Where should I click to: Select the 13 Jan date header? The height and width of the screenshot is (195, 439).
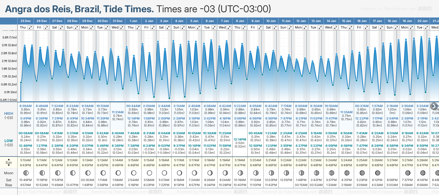(x=316, y=21)
